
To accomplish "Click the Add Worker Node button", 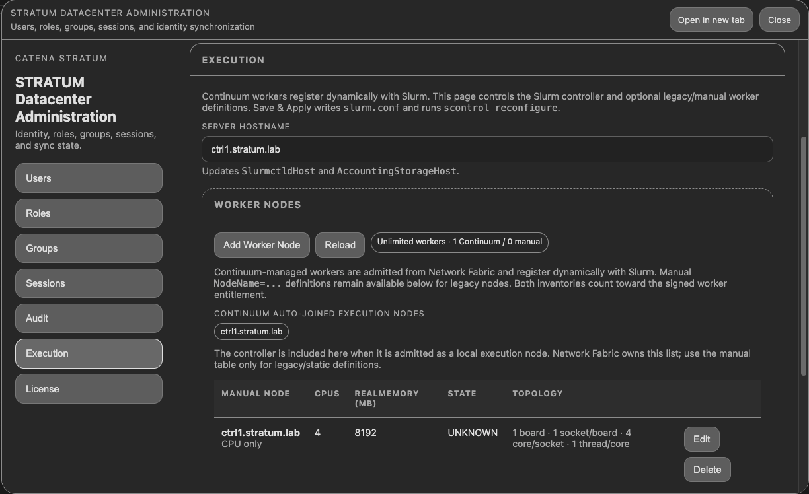I will pos(262,245).
